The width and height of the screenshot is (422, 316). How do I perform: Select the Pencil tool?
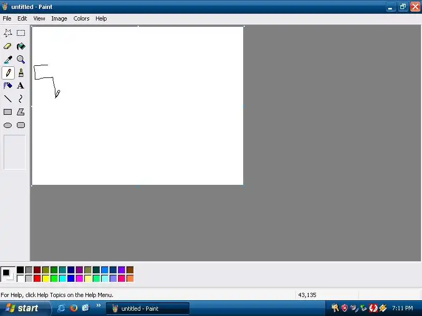pyautogui.click(x=8, y=73)
